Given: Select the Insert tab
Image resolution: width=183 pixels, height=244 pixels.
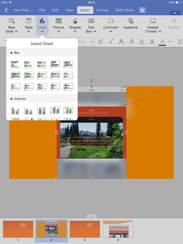Looking at the screenshot, I should 85,10.
